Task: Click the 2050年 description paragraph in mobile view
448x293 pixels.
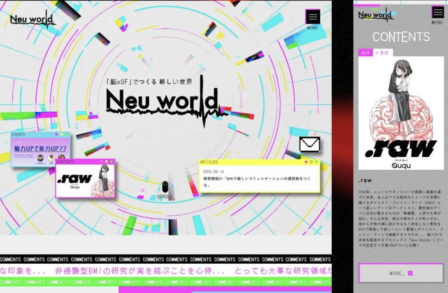Action: [400, 218]
